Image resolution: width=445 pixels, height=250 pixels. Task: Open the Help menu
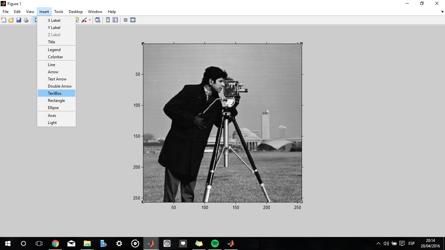112,12
